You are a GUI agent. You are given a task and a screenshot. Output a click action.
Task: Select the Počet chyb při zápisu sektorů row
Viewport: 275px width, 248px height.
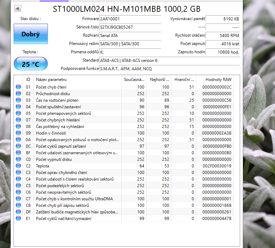click(x=124, y=205)
